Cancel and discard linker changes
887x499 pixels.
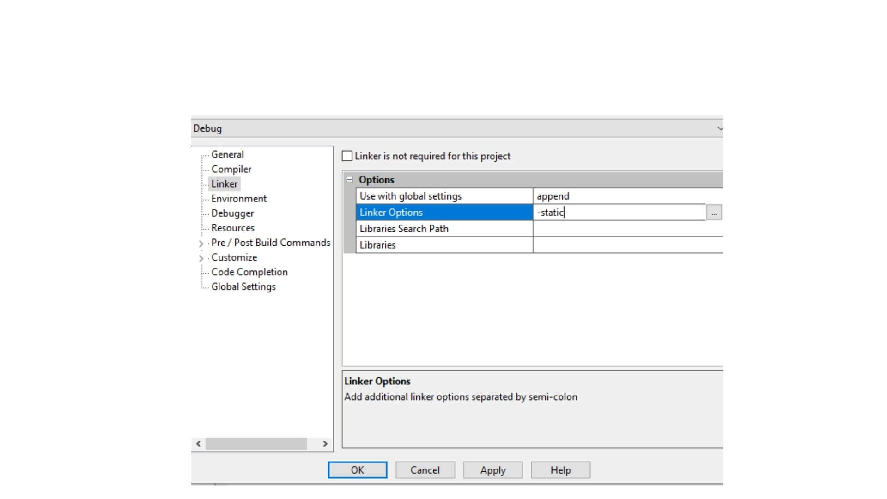coord(425,470)
